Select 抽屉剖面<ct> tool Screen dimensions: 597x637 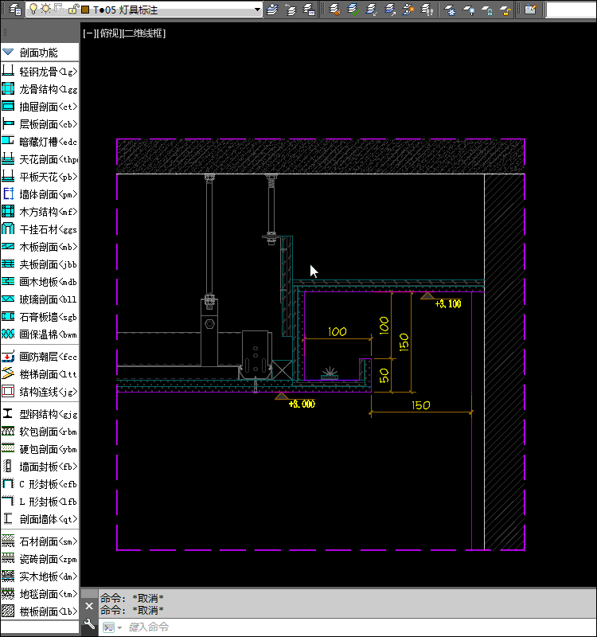coord(40,107)
